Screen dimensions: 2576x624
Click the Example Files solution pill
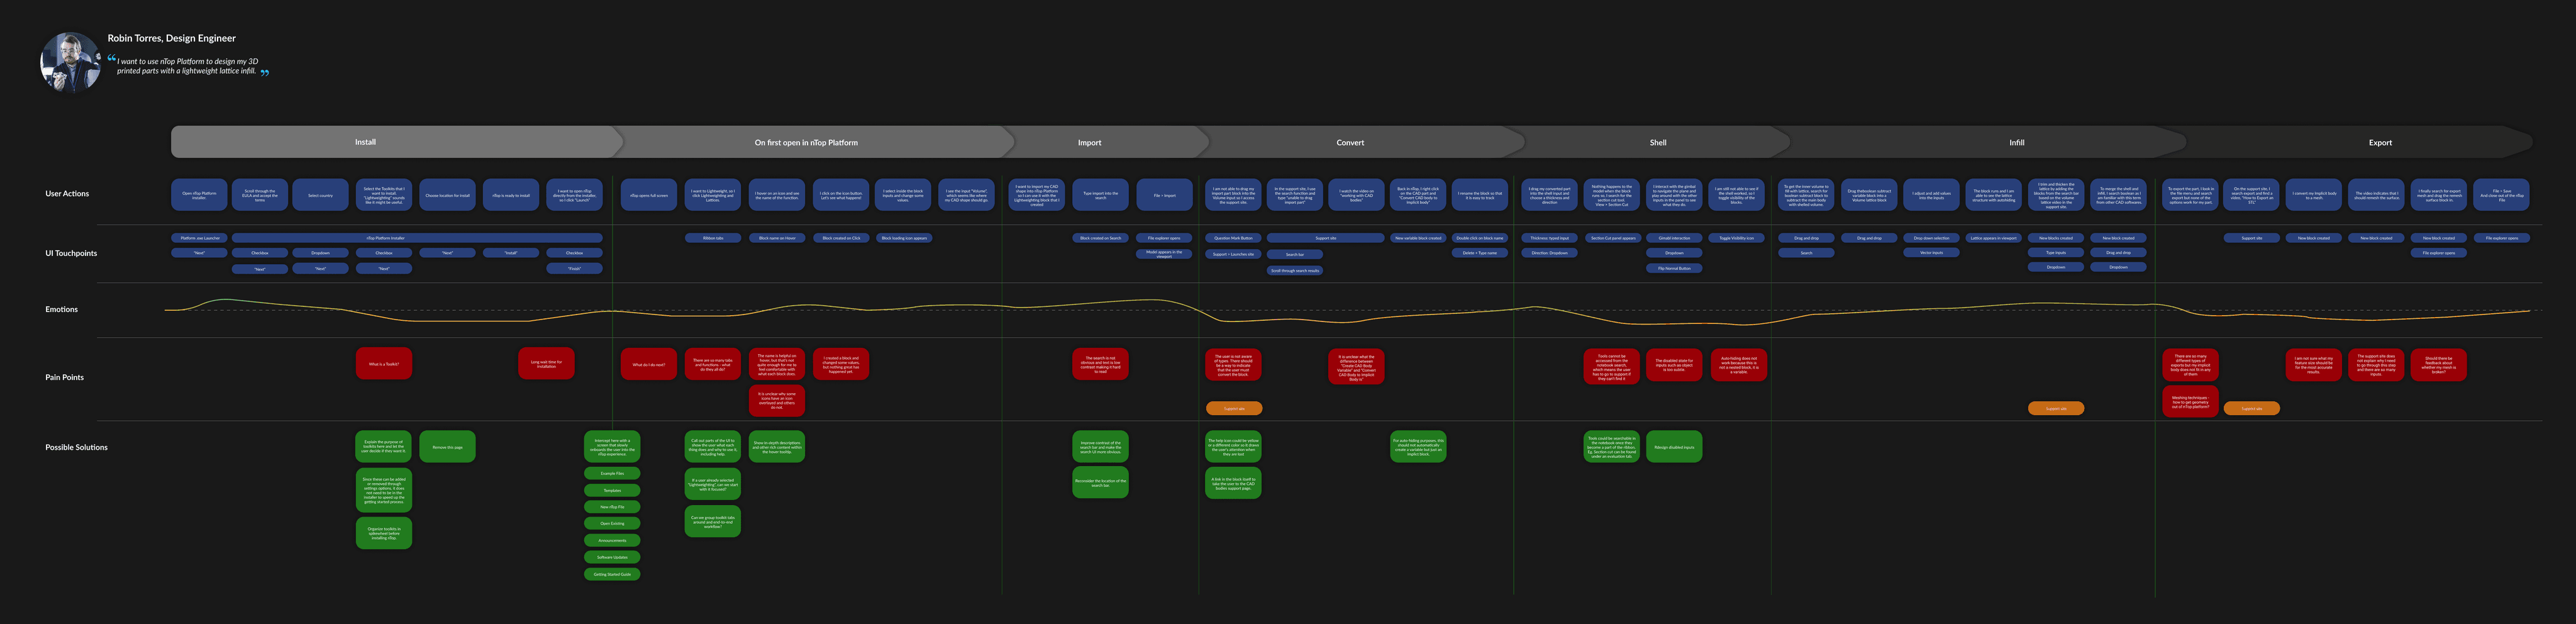[612, 473]
